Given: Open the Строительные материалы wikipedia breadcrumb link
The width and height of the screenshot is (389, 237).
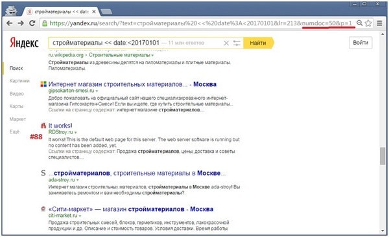Looking at the screenshot, I should (119, 55).
